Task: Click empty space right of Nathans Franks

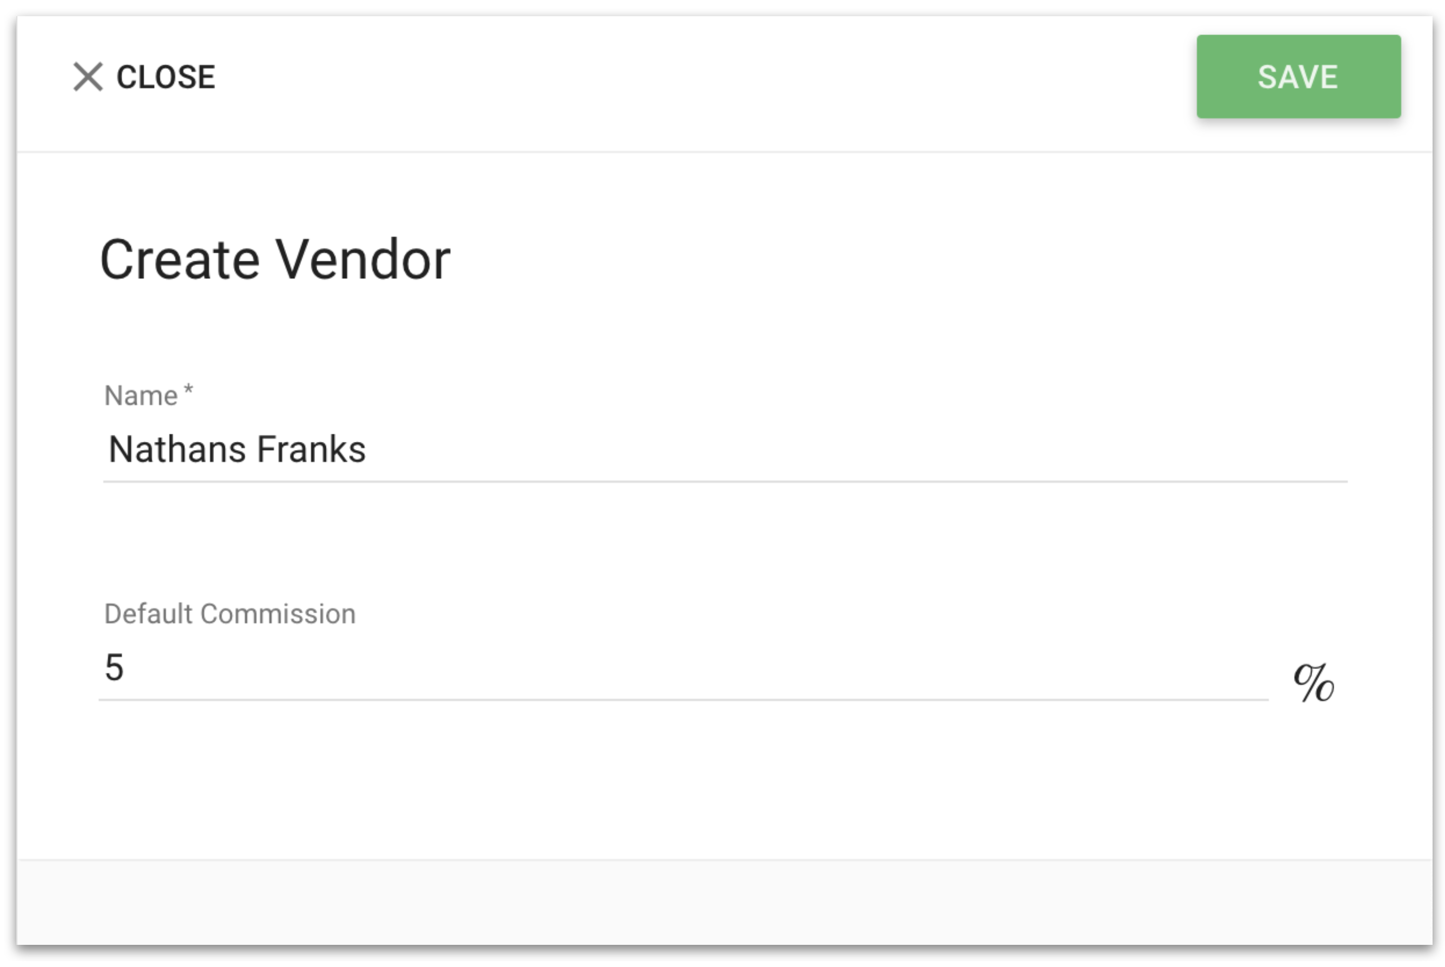Action: [857, 449]
